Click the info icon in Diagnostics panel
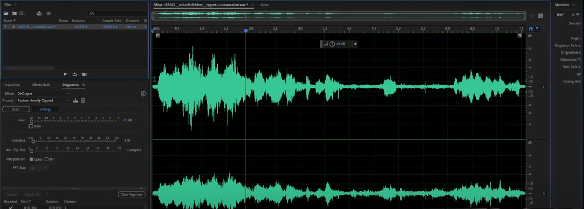 [x=143, y=94]
